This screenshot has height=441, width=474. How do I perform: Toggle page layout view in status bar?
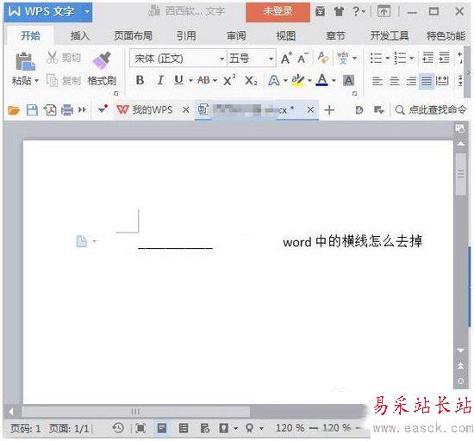point(162,428)
